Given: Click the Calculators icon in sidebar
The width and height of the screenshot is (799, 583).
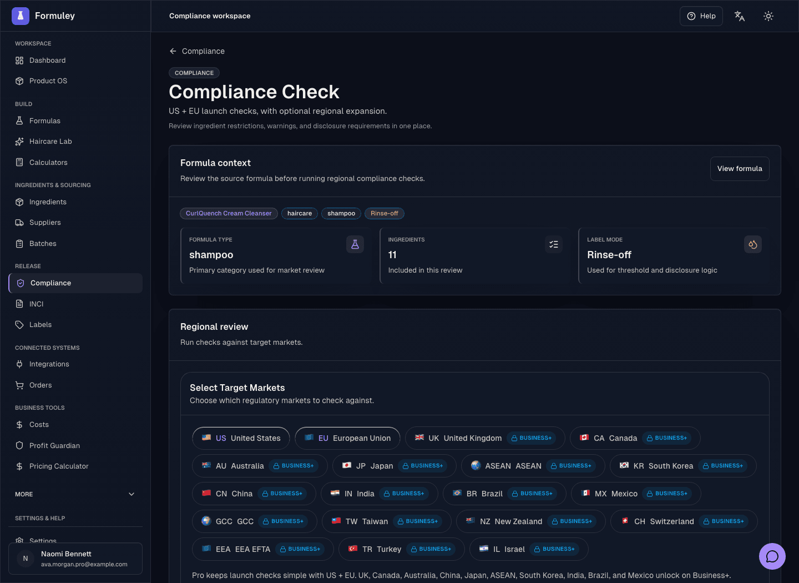Looking at the screenshot, I should click(x=19, y=163).
